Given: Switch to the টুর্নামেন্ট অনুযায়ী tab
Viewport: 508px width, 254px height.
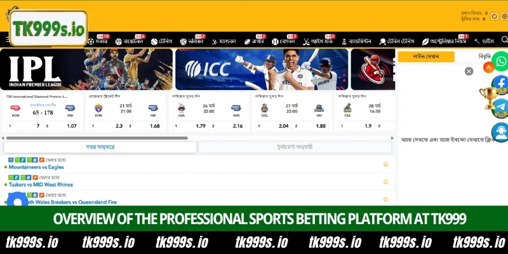Looking at the screenshot, I should click(295, 147).
